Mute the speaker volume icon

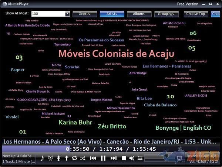click(x=132, y=158)
